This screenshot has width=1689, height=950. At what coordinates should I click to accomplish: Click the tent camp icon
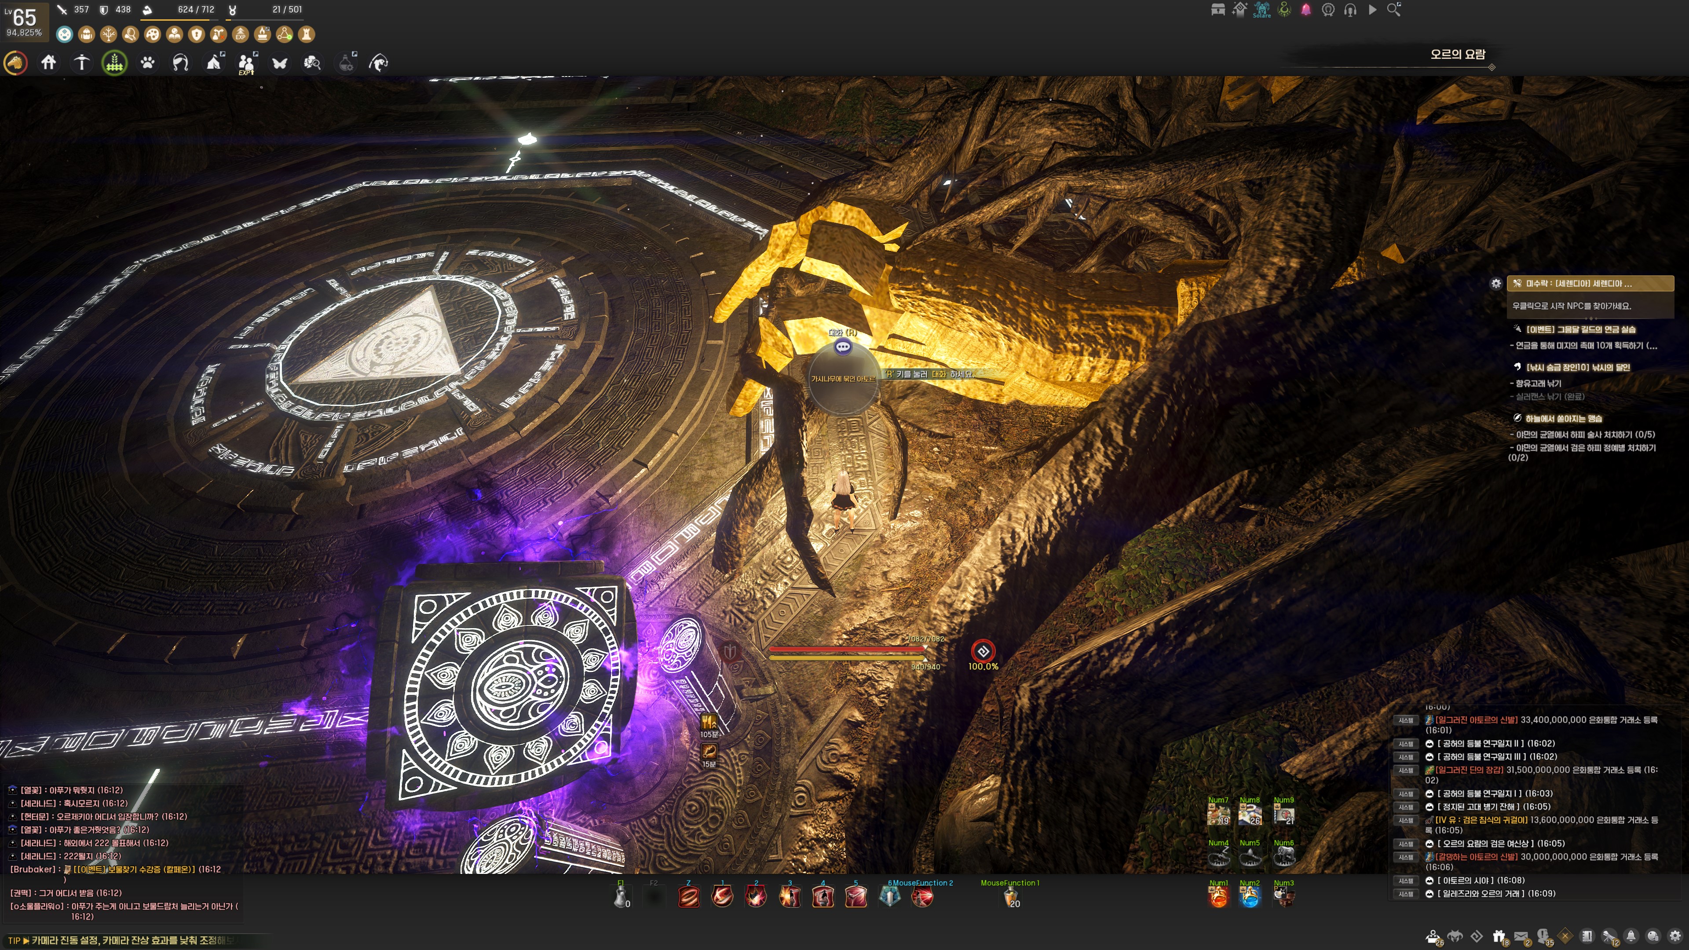[x=214, y=63]
